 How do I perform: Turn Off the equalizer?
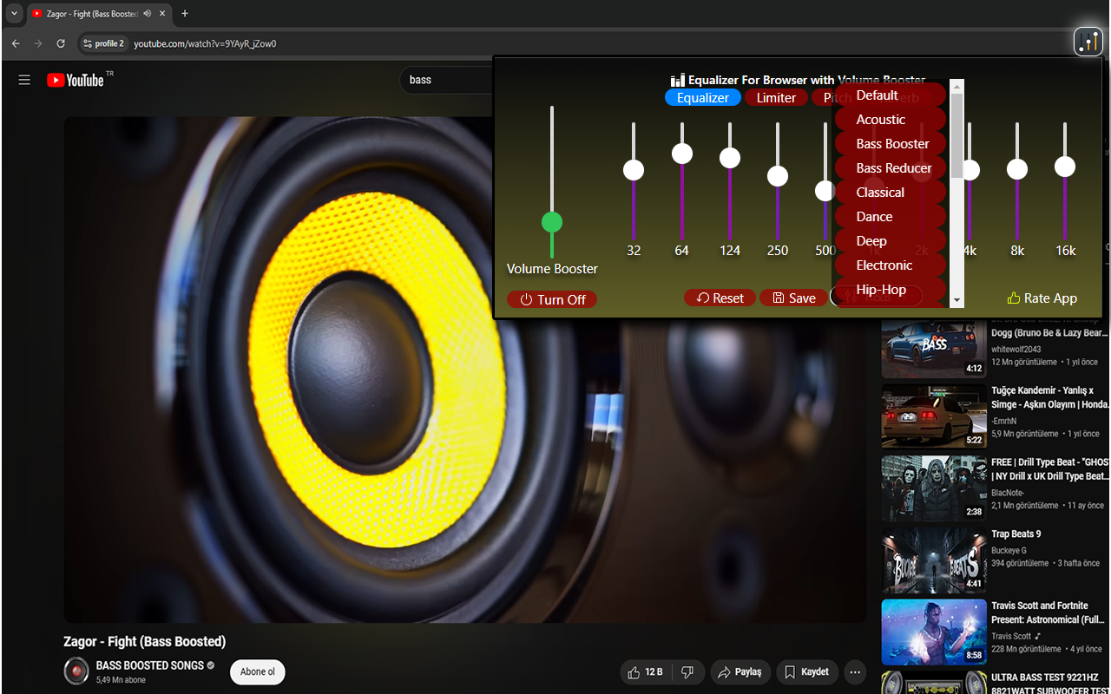[552, 299]
